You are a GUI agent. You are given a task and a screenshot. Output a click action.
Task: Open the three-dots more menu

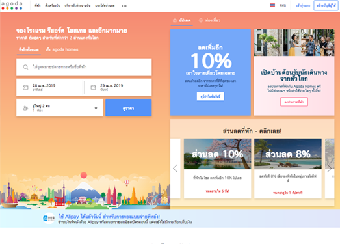click(124, 6)
